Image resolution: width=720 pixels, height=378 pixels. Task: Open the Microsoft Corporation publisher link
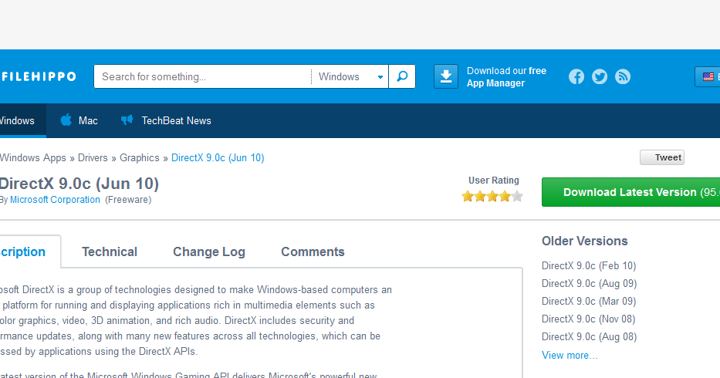(55, 200)
